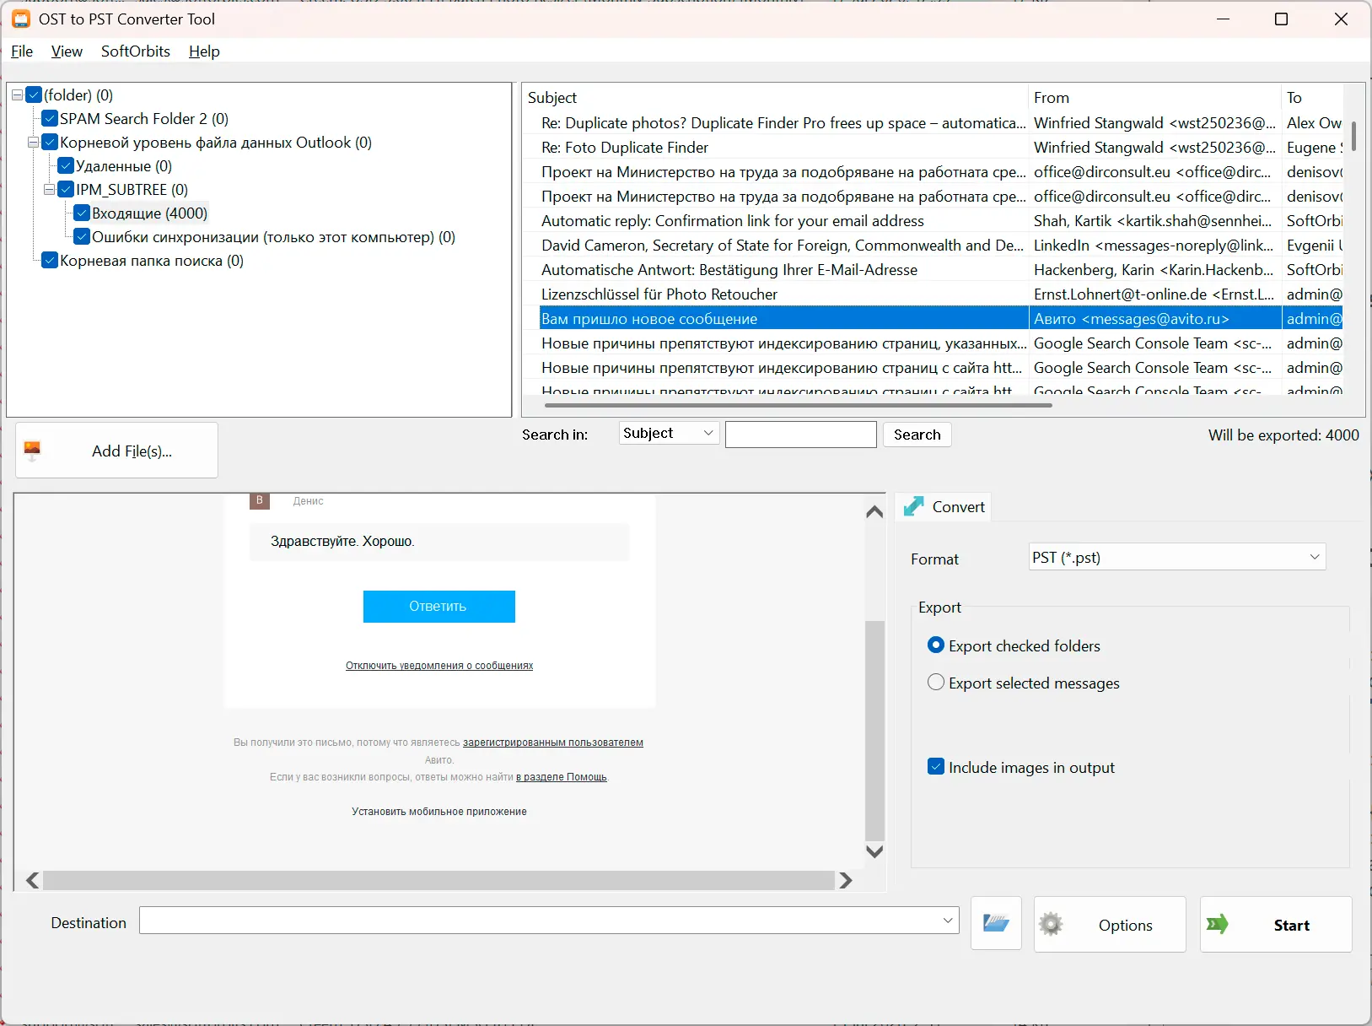This screenshot has width=1372, height=1026.
Task: Click the зарегистрированным пользователем link
Action: [x=553, y=742]
